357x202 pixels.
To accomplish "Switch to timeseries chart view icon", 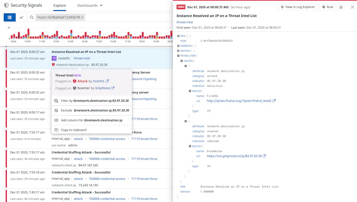I will pos(21,17).
